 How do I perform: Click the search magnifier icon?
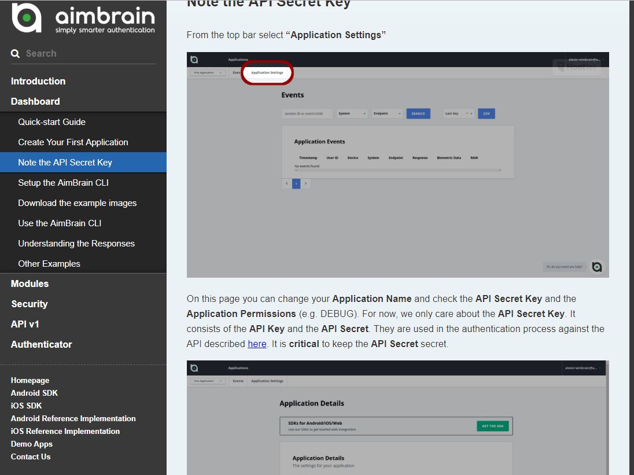click(16, 53)
